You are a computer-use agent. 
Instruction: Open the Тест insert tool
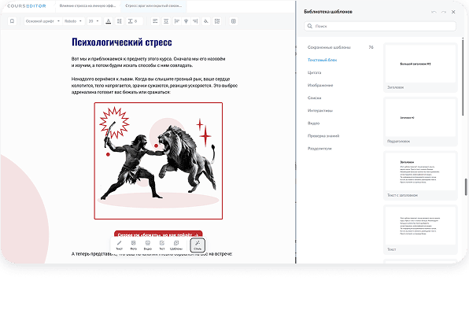[x=162, y=245]
